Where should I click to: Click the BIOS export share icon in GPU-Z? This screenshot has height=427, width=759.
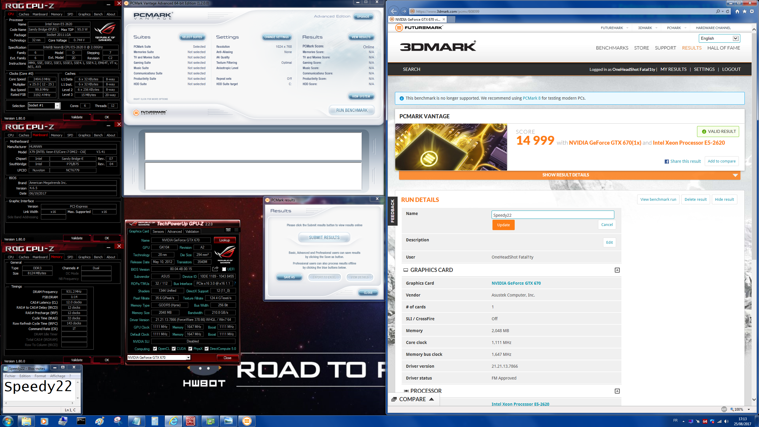(x=215, y=269)
